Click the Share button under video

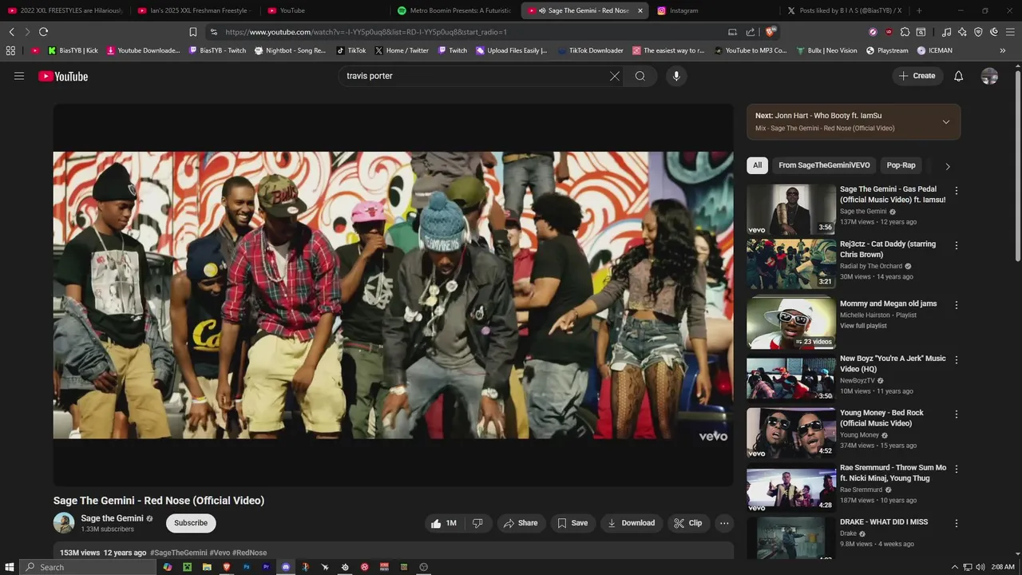(520, 523)
